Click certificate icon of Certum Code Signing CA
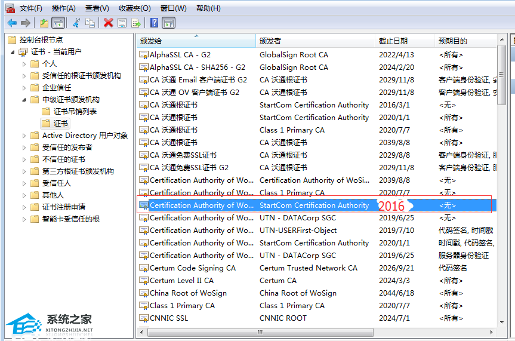Viewport: 515px width, 341px height. coord(144,268)
